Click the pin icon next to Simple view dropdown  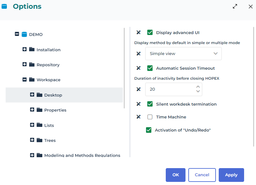pos(138,54)
